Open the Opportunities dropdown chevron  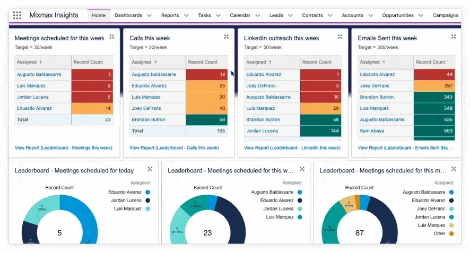tap(421, 15)
